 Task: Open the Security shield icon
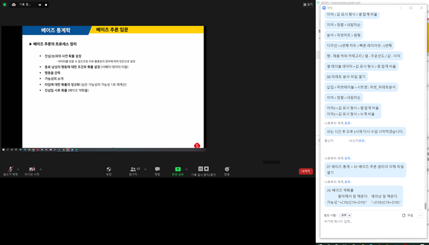click(x=109, y=170)
